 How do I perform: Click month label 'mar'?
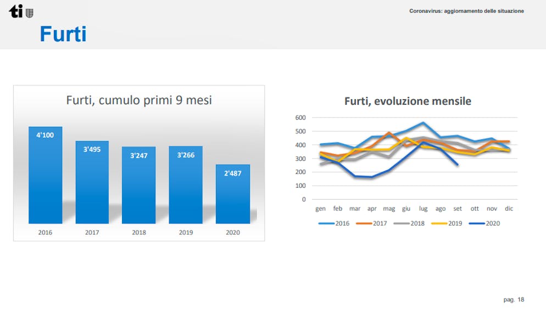point(354,209)
